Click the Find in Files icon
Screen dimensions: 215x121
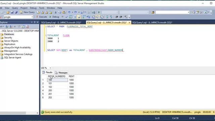pyautogui.click(x=153, y=12)
